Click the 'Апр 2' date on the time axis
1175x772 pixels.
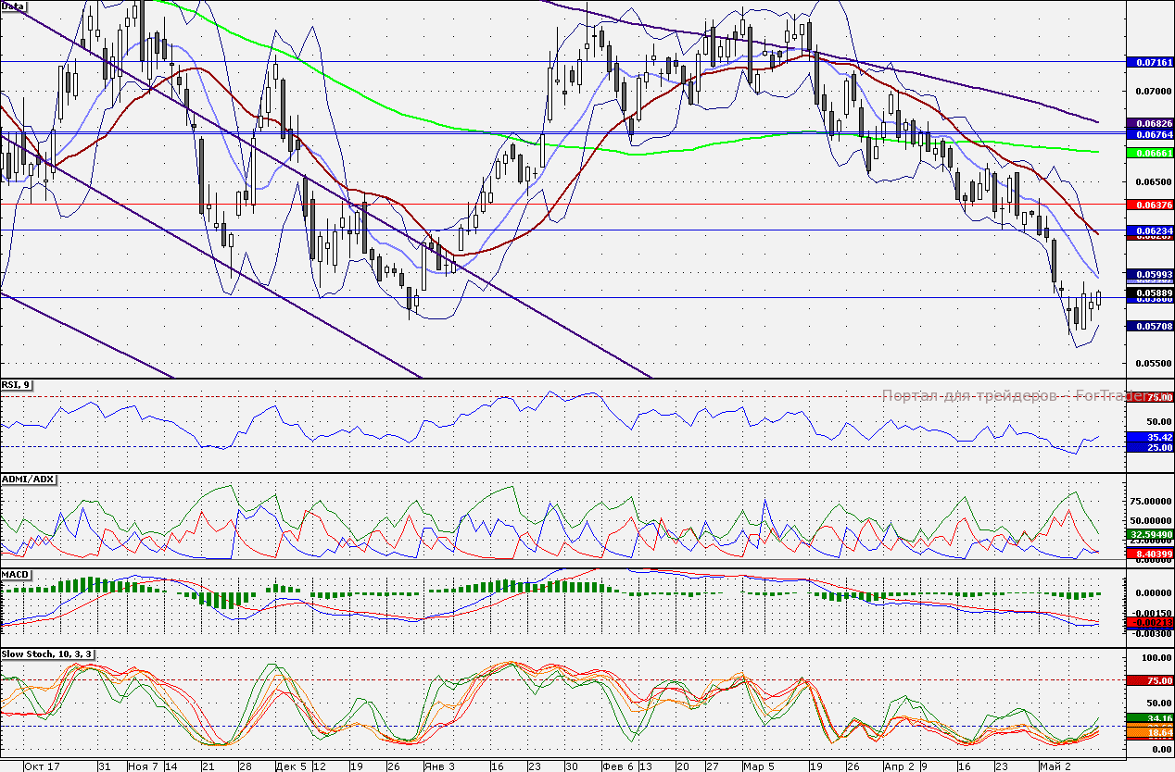click(x=900, y=766)
